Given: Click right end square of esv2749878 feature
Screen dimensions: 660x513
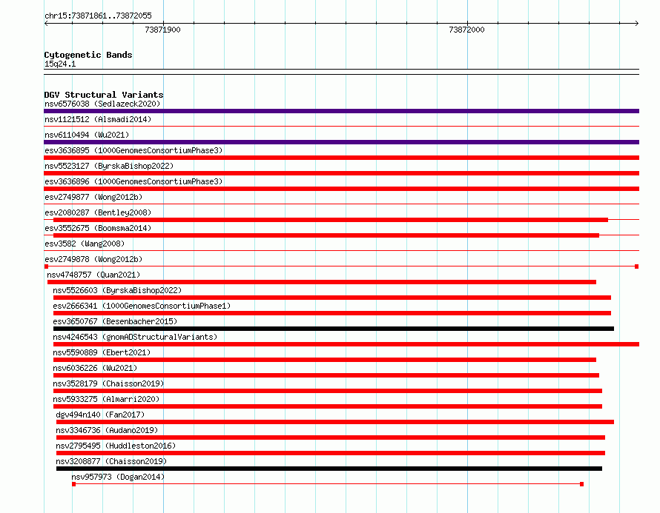Looking at the screenshot, I should [637, 266].
